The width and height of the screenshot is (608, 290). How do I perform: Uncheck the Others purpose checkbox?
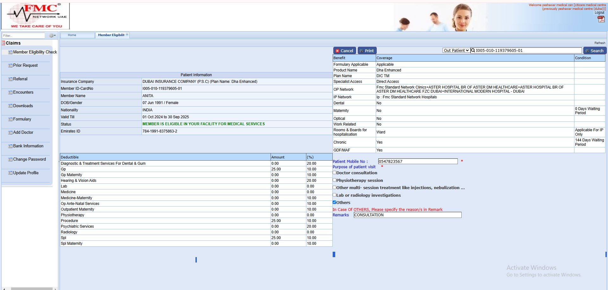pyautogui.click(x=334, y=202)
